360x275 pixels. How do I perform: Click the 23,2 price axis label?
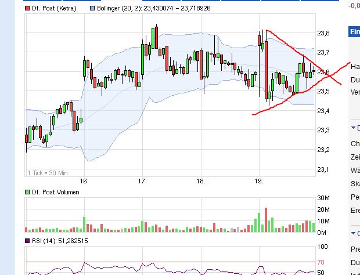click(323, 150)
